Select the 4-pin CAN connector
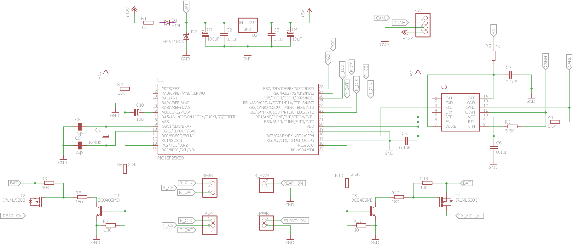Viewport: 573px width, 246px height. pyautogui.click(x=423, y=25)
